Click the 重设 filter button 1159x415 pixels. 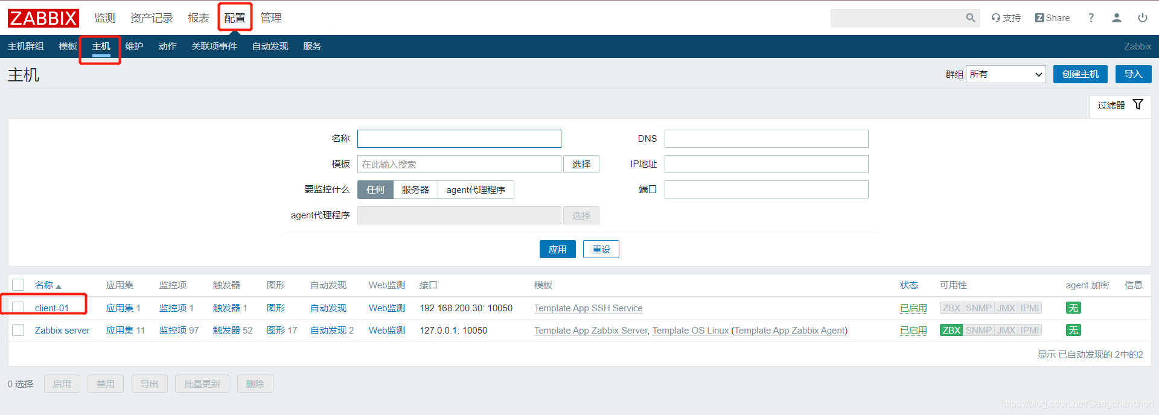[601, 249]
